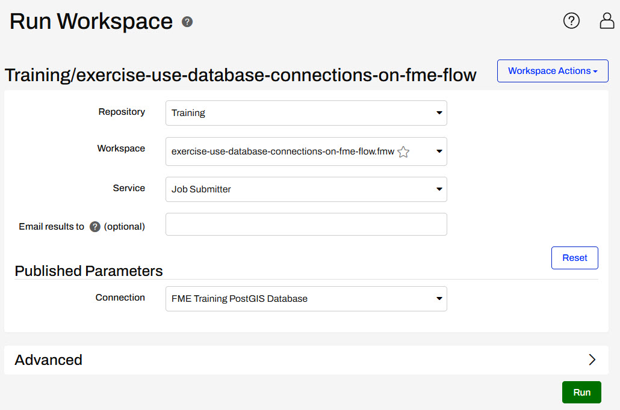Click the workspace filename in the Workspace selector
This screenshot has width=620, height=410.
(x=282, y=151)
